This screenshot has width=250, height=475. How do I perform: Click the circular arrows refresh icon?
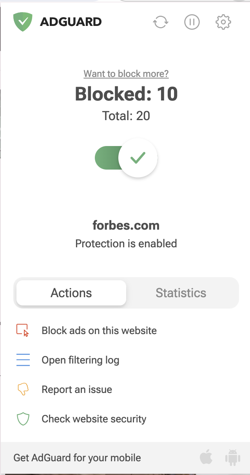tap(161, 22)
